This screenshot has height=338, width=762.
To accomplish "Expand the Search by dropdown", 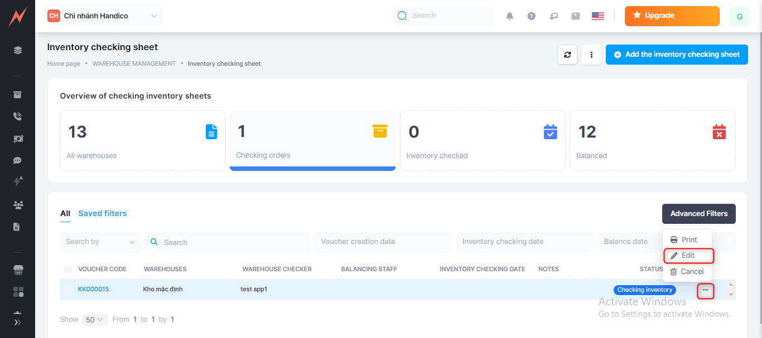I will pyautogui.click(x=100, y=242).
